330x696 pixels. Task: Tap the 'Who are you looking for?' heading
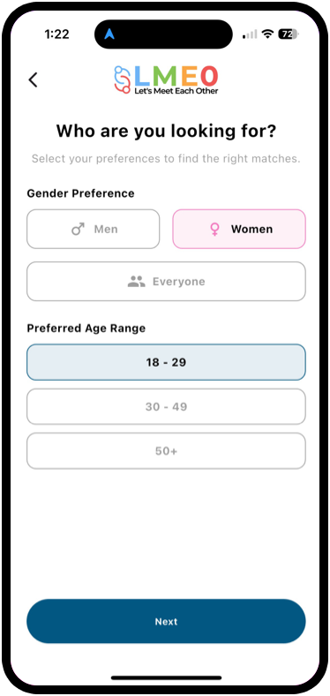click(167, 131)
